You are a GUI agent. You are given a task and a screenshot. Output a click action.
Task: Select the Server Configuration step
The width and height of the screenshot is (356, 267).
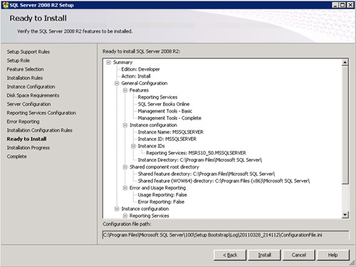[28, 104]
